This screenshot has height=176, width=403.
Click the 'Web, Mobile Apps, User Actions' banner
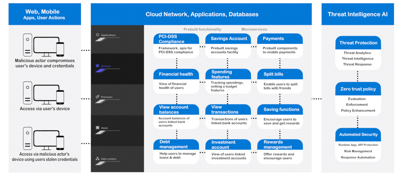coord(45,14)
